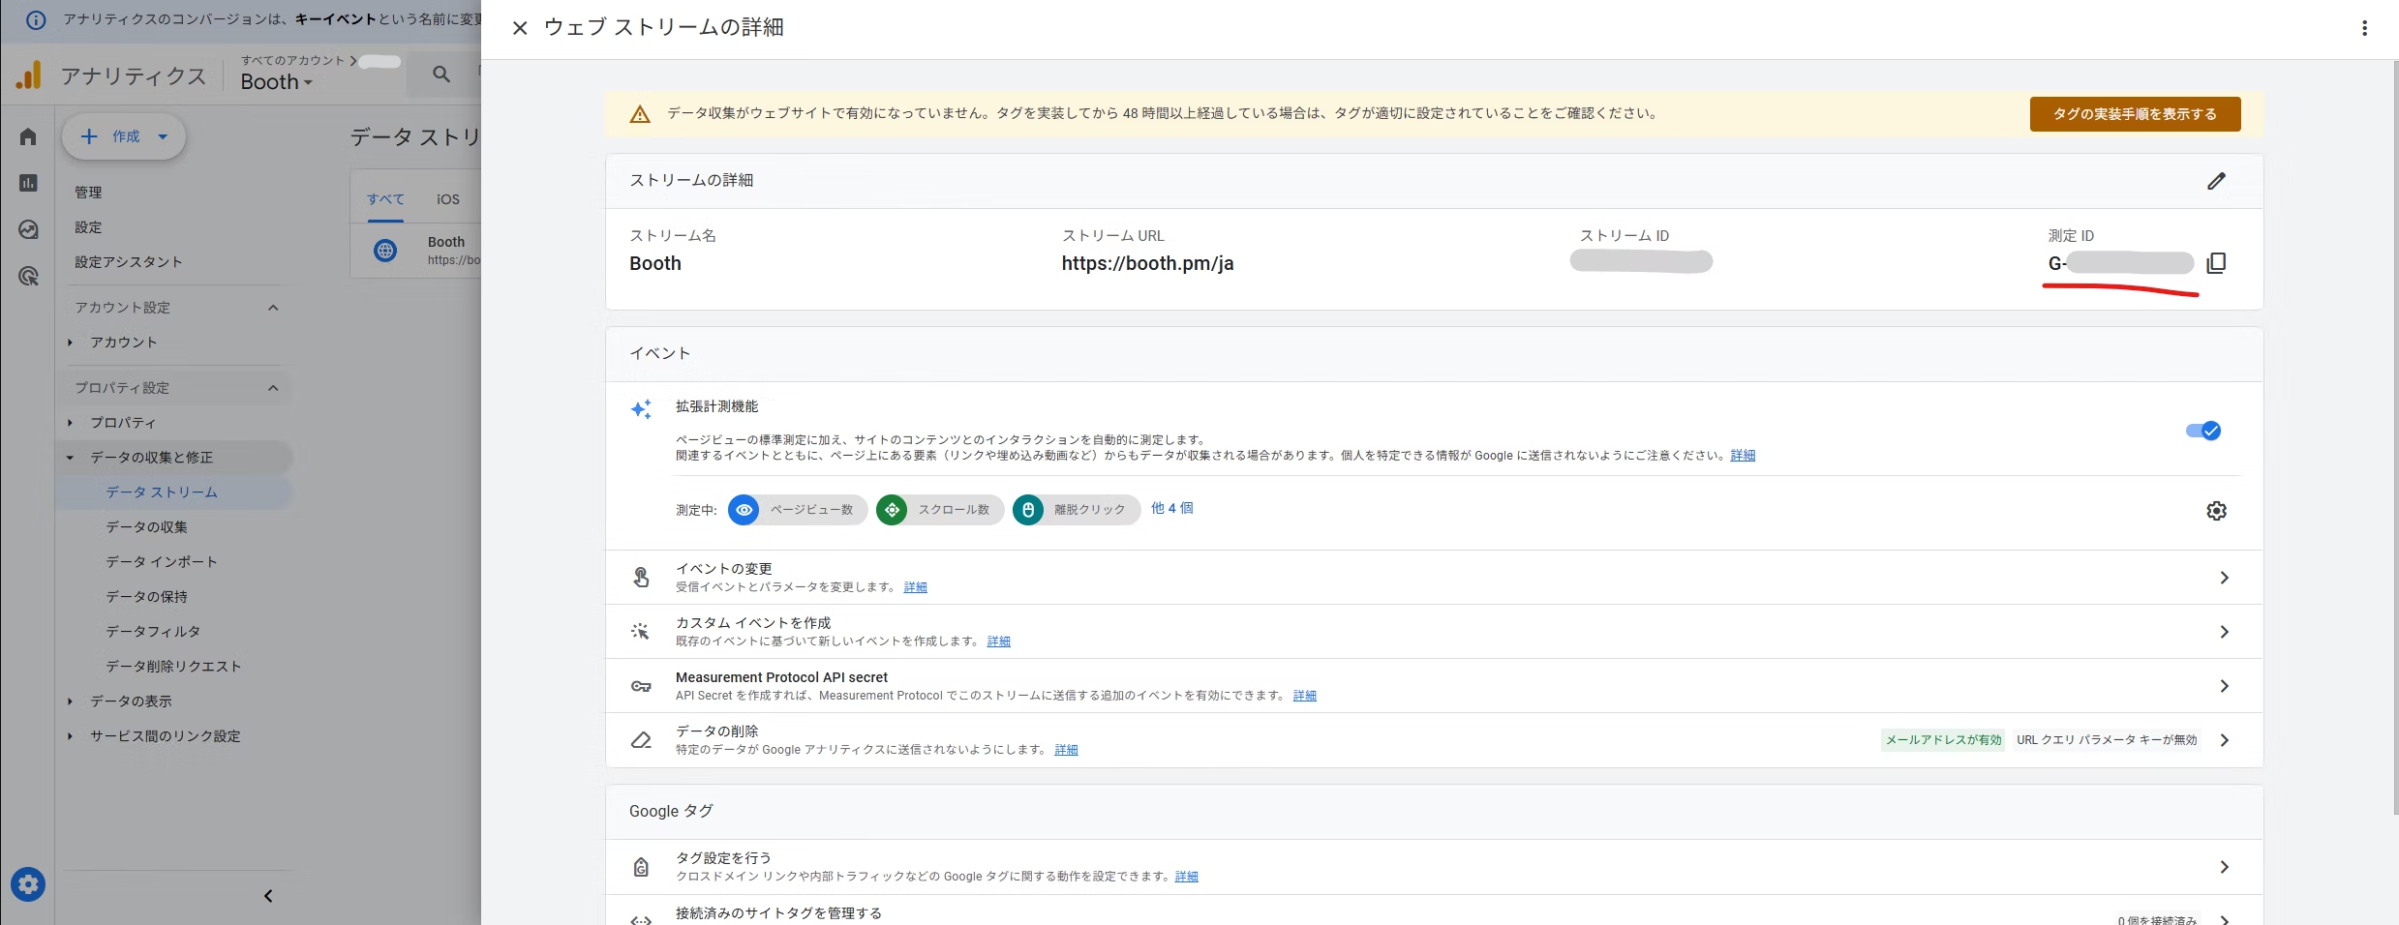Collapse the sidebar with the left chevron

point(268,896)
